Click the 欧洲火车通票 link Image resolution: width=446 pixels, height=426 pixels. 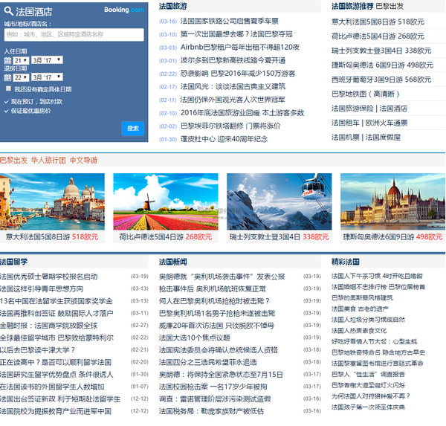click(387, 123)
